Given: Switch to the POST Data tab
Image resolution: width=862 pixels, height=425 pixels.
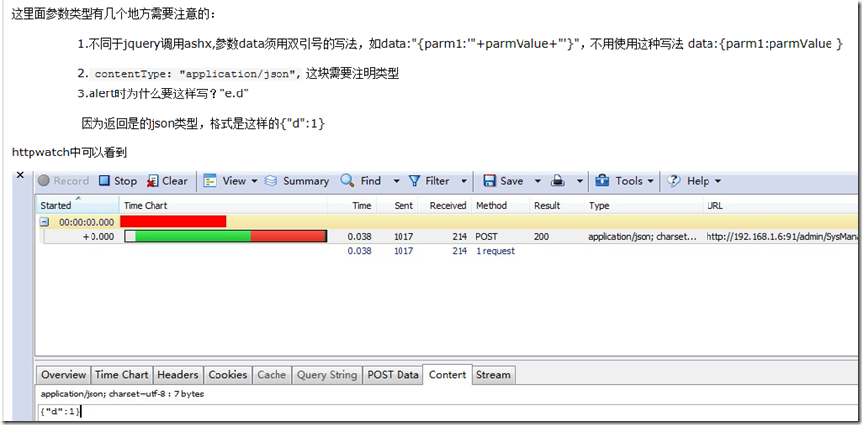Looking at the screenshot, I should pos(393,375).
